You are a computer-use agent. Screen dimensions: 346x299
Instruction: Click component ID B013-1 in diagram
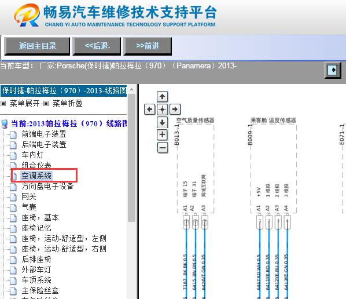tap(176, 135)
